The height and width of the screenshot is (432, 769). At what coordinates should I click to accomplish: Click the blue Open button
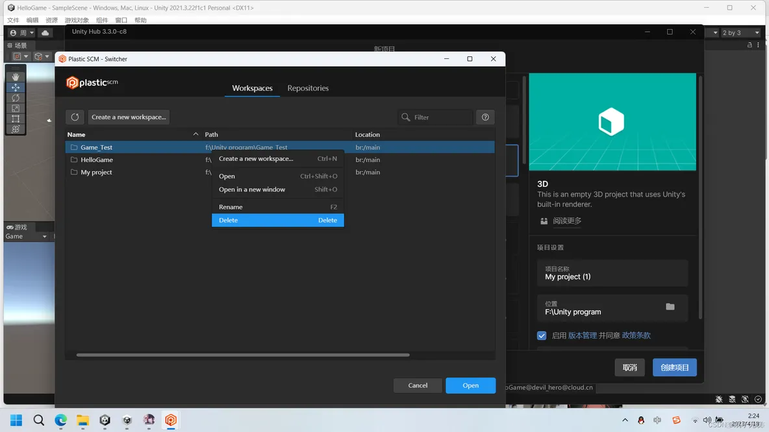(x=470, y=385)
